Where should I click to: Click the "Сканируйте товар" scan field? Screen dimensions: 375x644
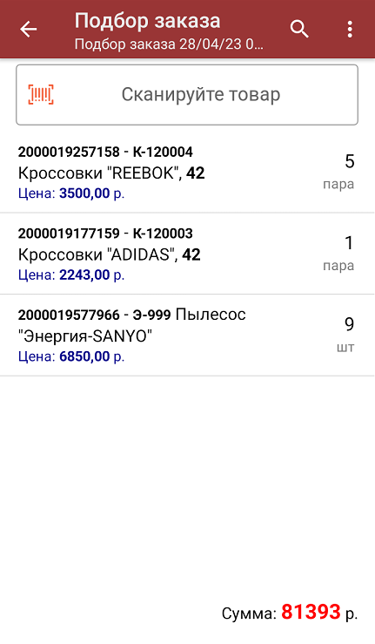(x=187, y=94)
